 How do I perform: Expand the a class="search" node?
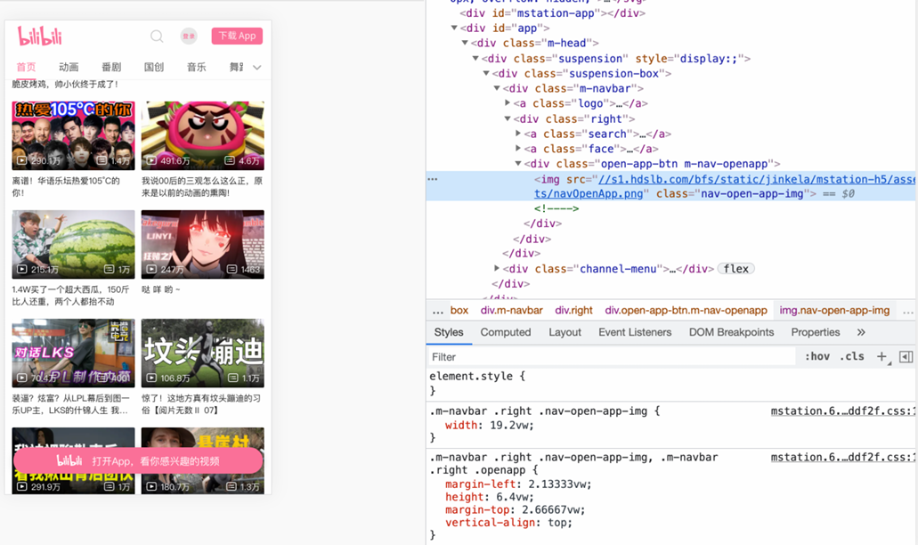tap(518, 133)
